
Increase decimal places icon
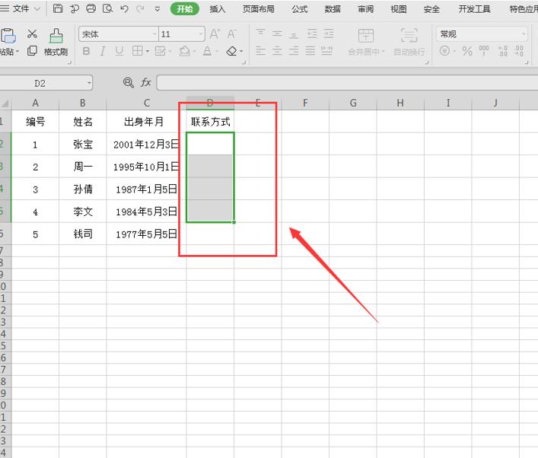(502, 51)
